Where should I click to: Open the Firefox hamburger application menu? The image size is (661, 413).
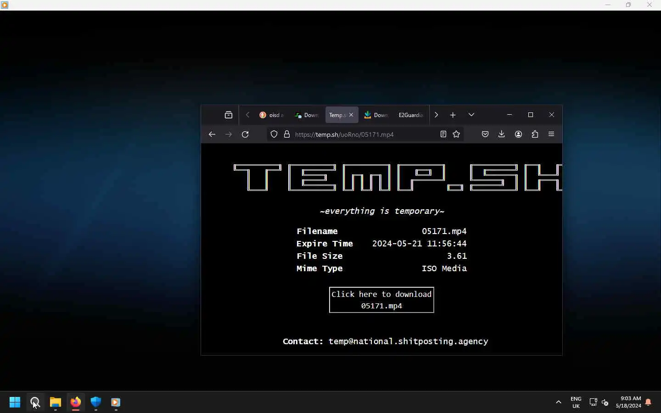tap(551, 134)
